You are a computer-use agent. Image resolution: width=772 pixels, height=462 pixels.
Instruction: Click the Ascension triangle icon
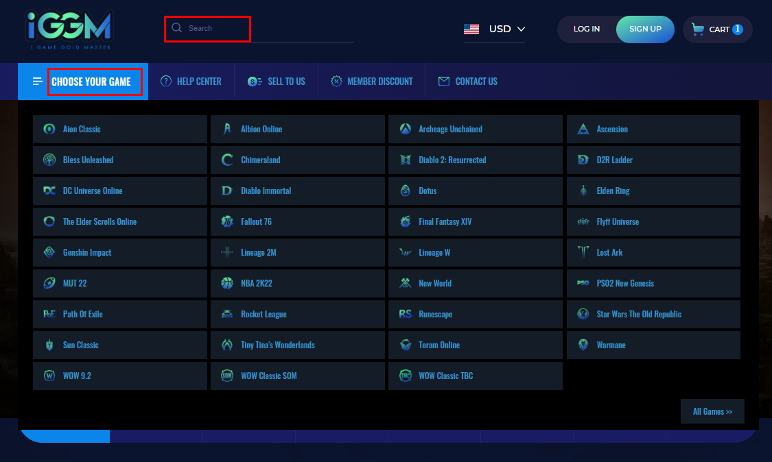[583, 129]
